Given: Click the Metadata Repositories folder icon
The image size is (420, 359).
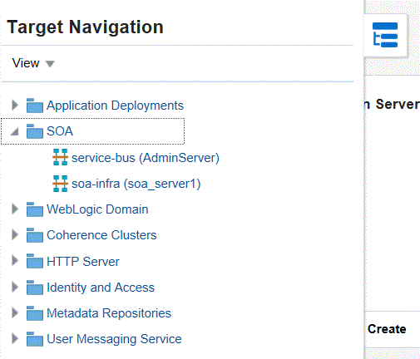Looking at the screenshot, I should 35,313.
